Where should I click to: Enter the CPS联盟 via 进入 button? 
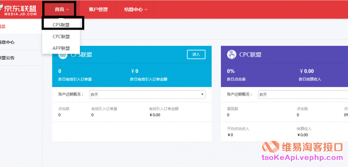(x=196, y=55)
